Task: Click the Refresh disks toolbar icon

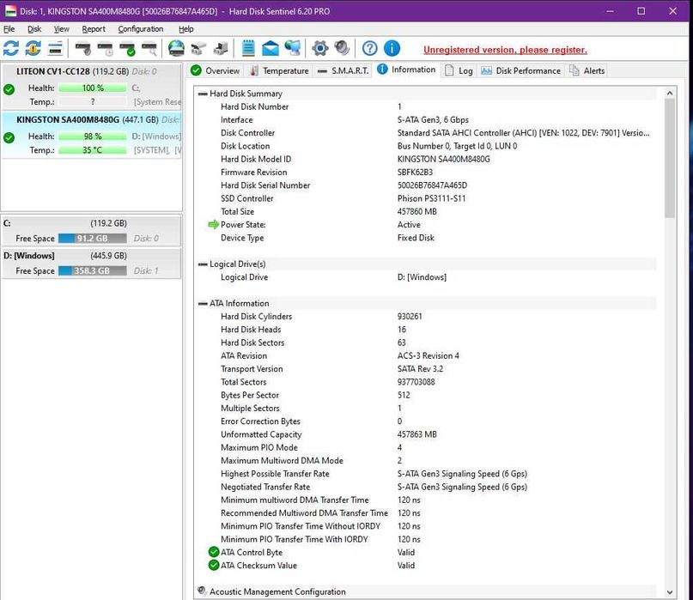Action: point(11,48)
